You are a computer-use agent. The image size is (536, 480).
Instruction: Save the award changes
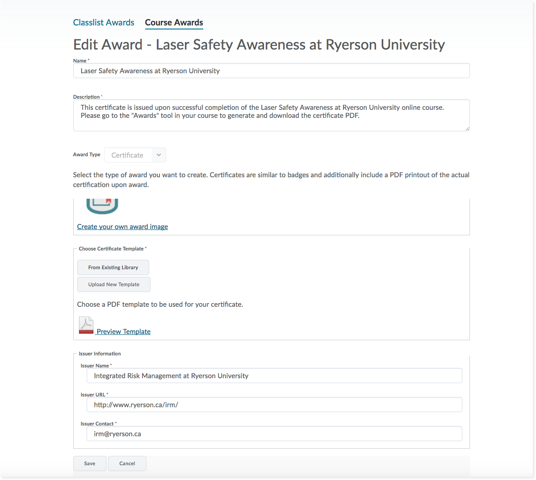tap(89, 463)
